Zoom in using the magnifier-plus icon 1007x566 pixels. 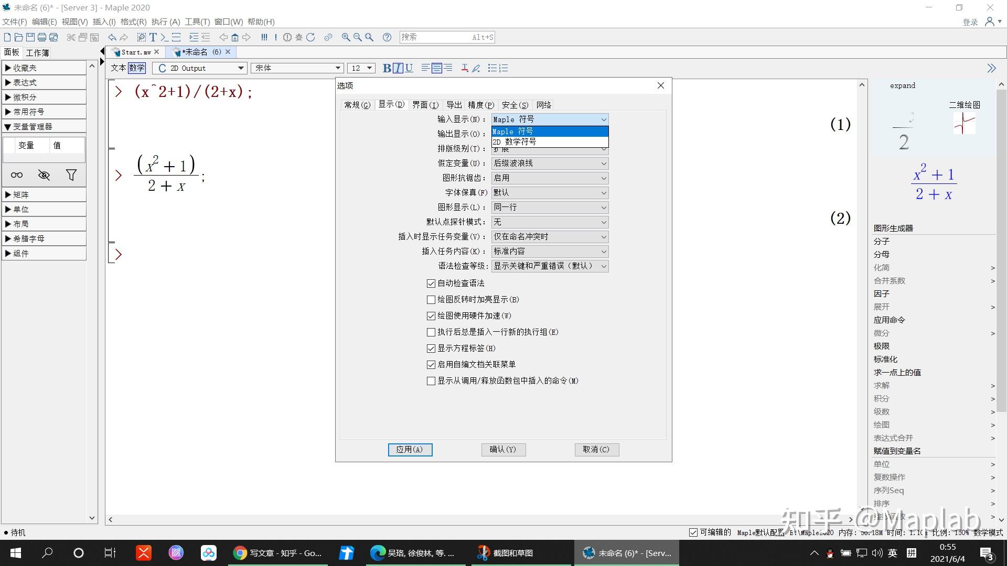346,37
